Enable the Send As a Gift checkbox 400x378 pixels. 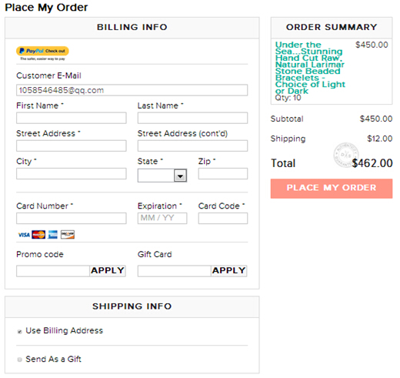pyautogui.click(x=19, y=360)
